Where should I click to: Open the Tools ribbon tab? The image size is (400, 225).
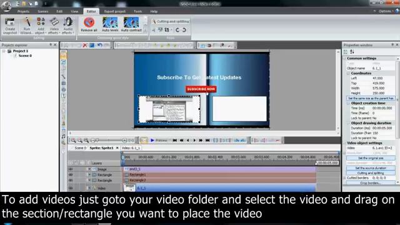coord(137,11)
